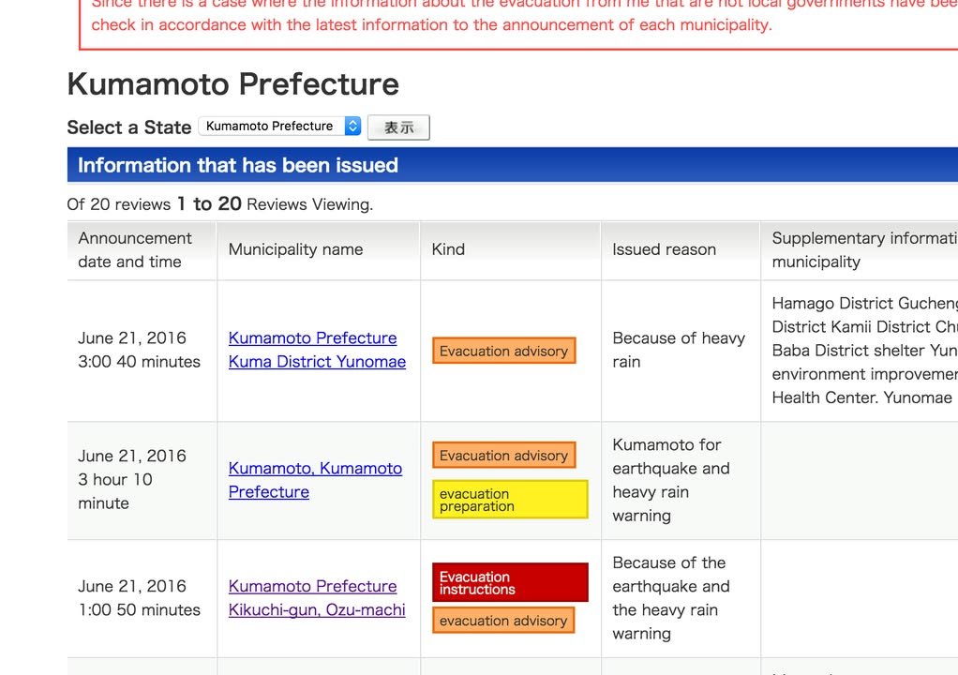This screenshot has width=958, height=675.
Task: Click the yellow evacuation preparation badge
Action: pyautogui.click(x=510, y=500)
